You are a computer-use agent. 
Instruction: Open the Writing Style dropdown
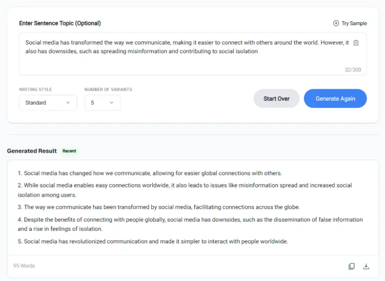(x=48, y=103)
